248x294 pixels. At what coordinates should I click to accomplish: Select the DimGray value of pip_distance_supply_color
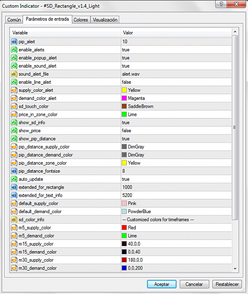[x=136, y=147]
